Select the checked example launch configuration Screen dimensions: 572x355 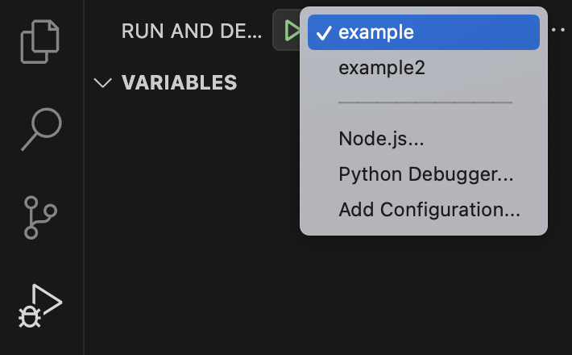(x=424, y=32)
